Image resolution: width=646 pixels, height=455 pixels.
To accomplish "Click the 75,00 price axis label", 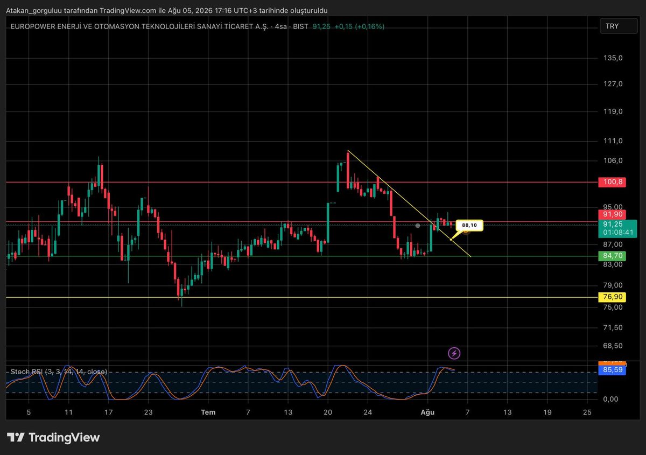I will [613, 307].
